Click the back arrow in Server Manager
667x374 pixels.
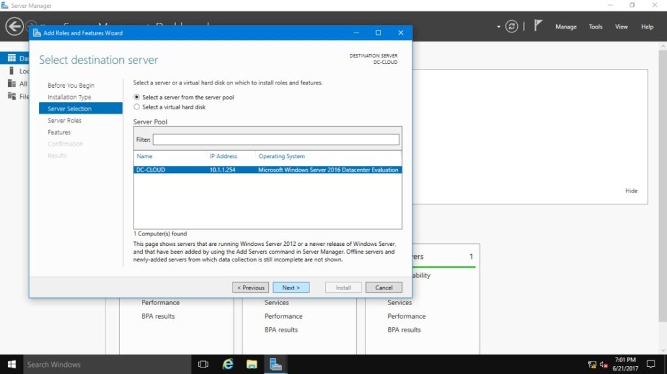pos(14,27)
